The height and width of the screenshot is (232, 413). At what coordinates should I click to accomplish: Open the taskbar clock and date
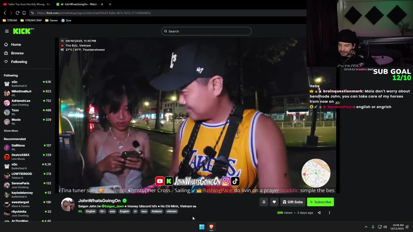click(397, 227)
